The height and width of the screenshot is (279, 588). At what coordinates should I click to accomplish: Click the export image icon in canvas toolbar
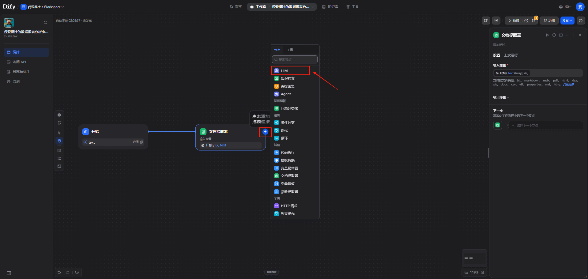(x=59, y=151)
